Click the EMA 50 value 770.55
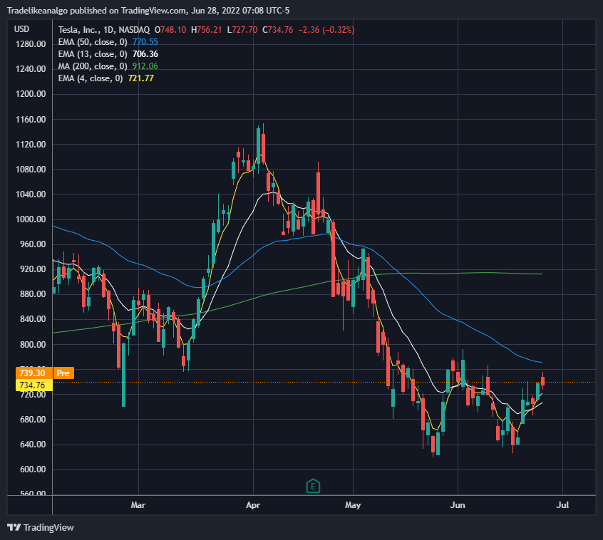This screenshot has height=540, width=603. click(x=145, y=42)
